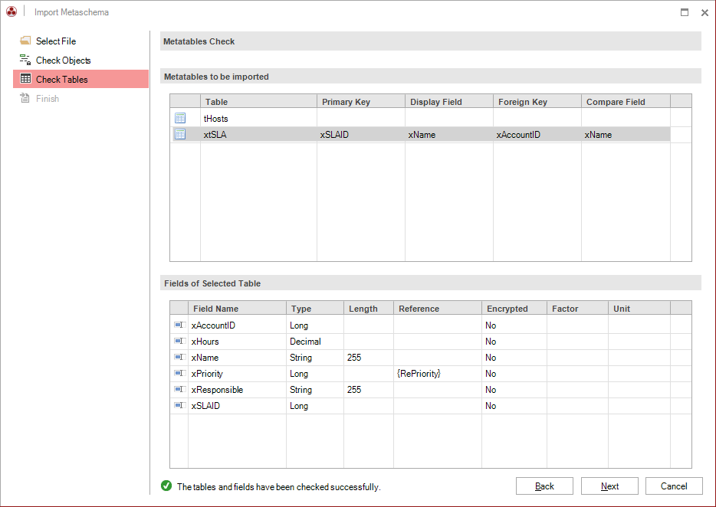The width and height of the screenshot is (716, 507).
Task: Click the Select File folder icon
Action: 25,41
